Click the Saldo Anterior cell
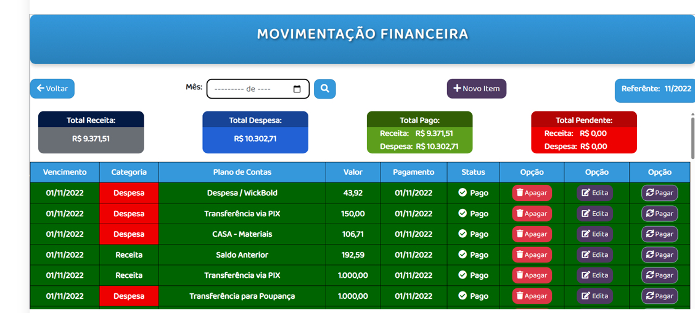 [242, 255]
